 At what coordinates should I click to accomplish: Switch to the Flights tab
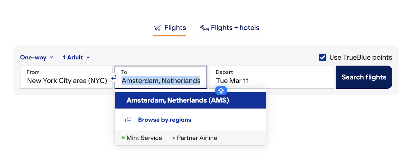(x=170, y=28)
